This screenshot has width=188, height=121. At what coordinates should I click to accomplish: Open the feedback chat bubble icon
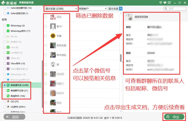pos(165,3)
